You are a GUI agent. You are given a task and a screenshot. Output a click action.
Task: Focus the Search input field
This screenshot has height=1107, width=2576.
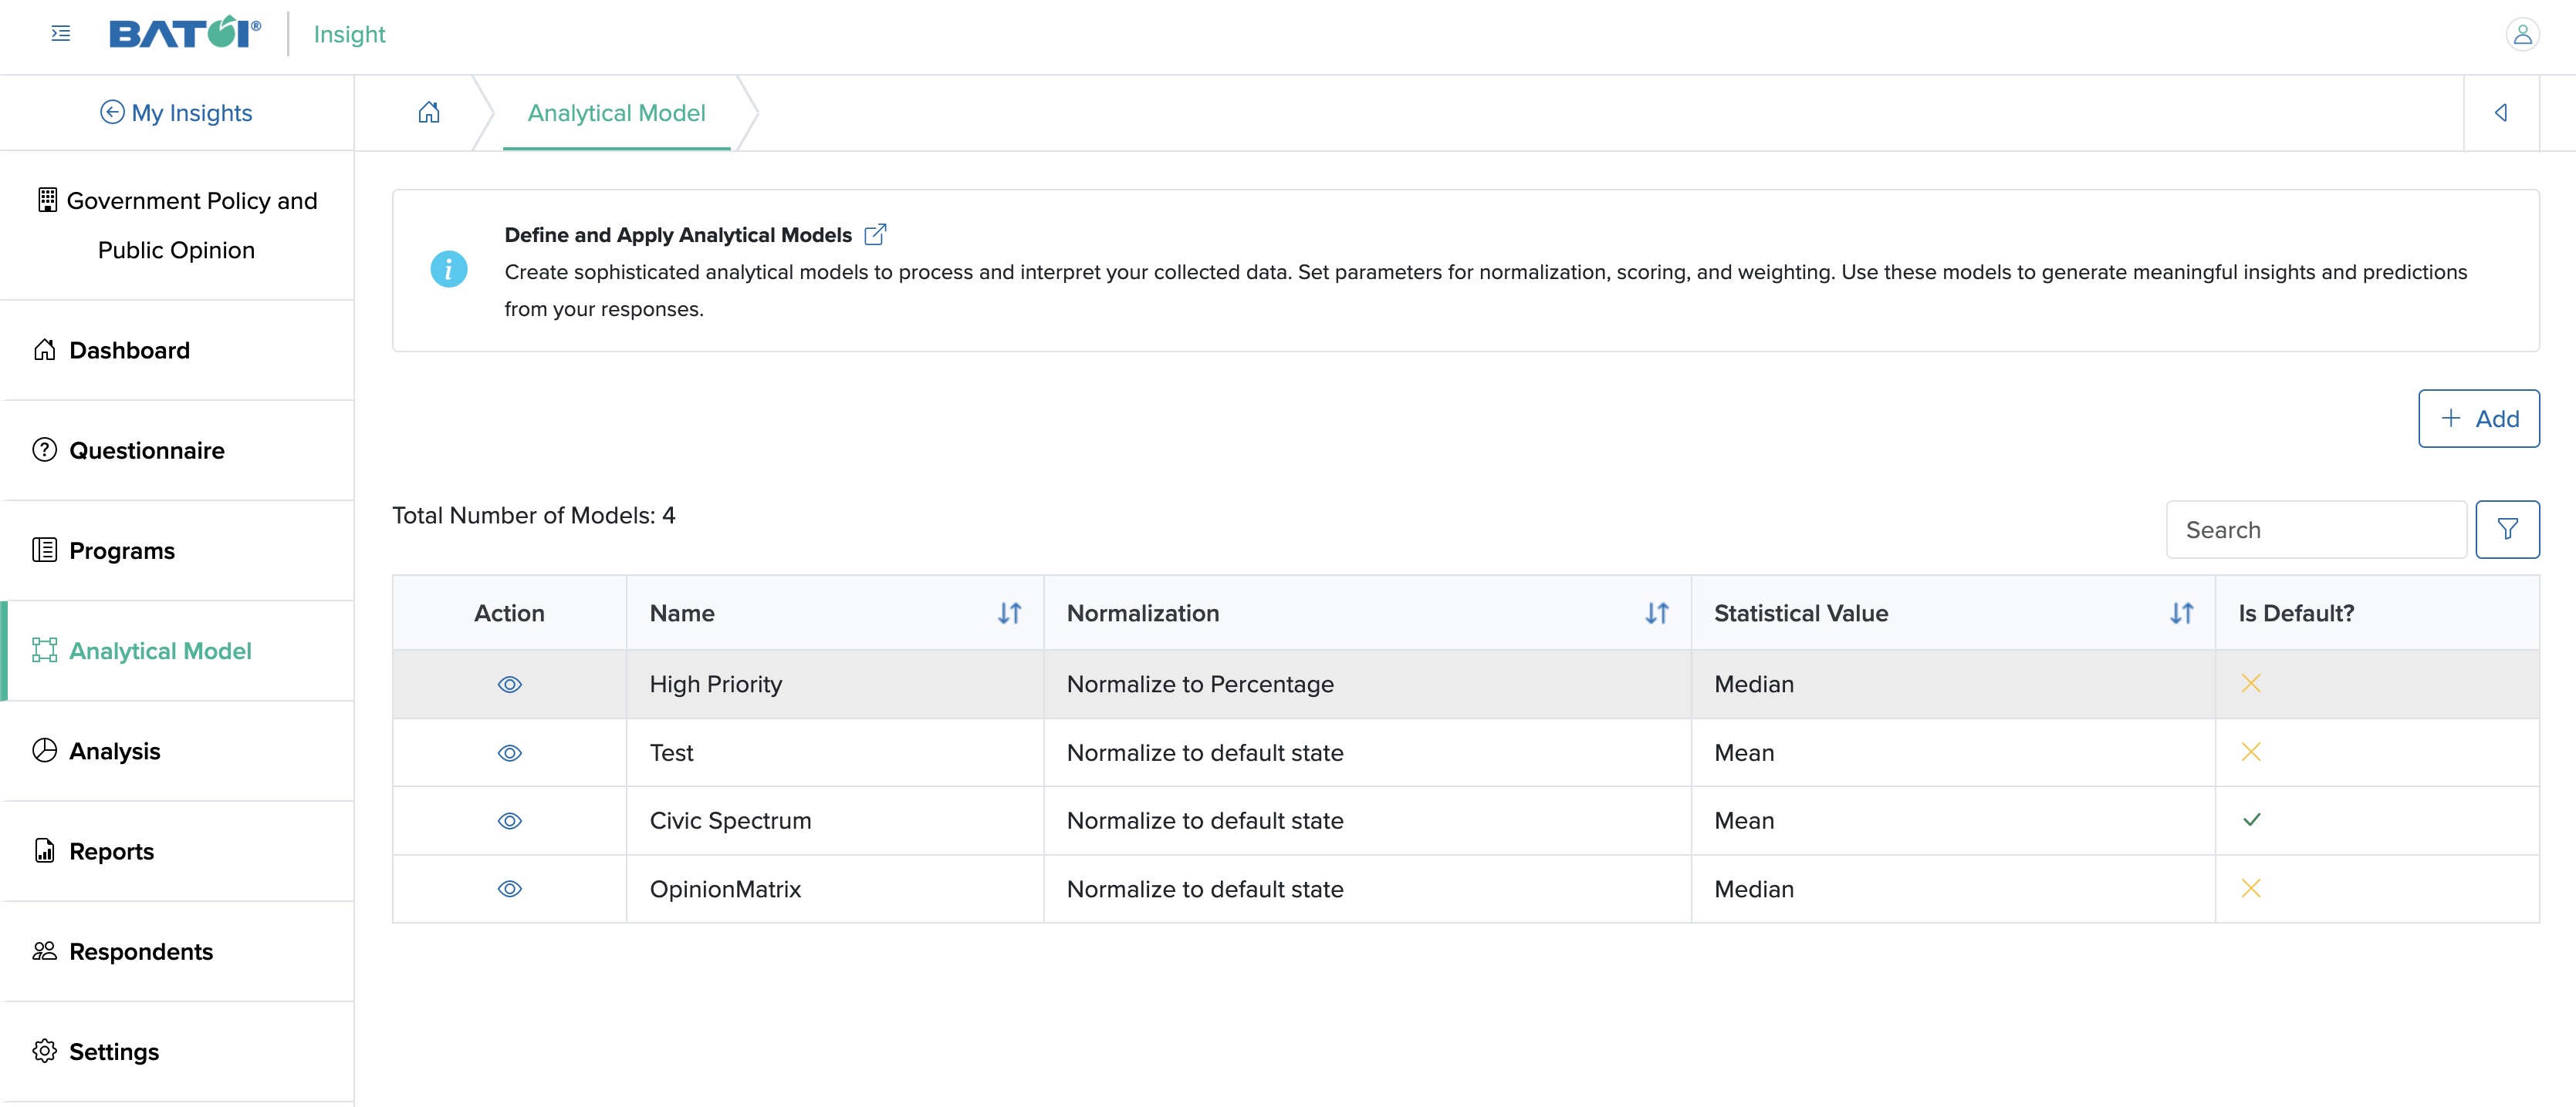(2315, 530)
